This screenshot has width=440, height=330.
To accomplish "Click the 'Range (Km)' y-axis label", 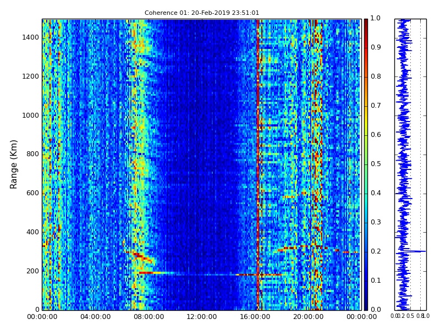I will [x=13, y=164].
